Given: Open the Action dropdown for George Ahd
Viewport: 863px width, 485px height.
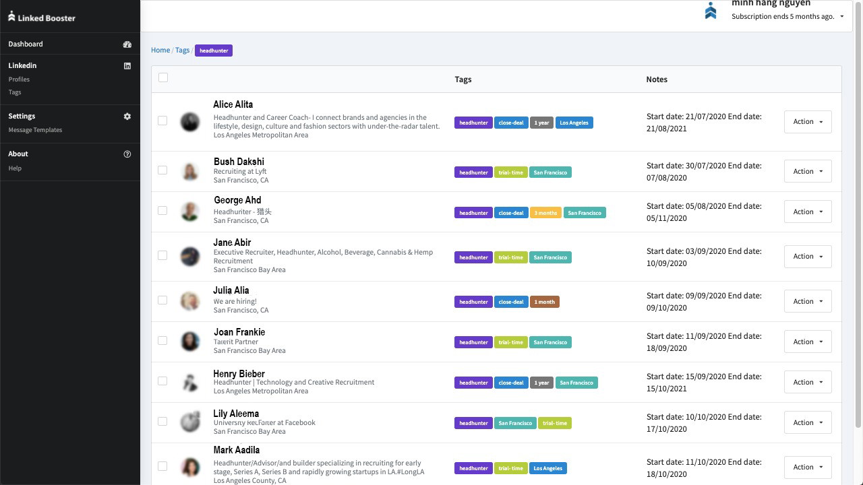Looking at the screenshot, I should pos(807,212).
